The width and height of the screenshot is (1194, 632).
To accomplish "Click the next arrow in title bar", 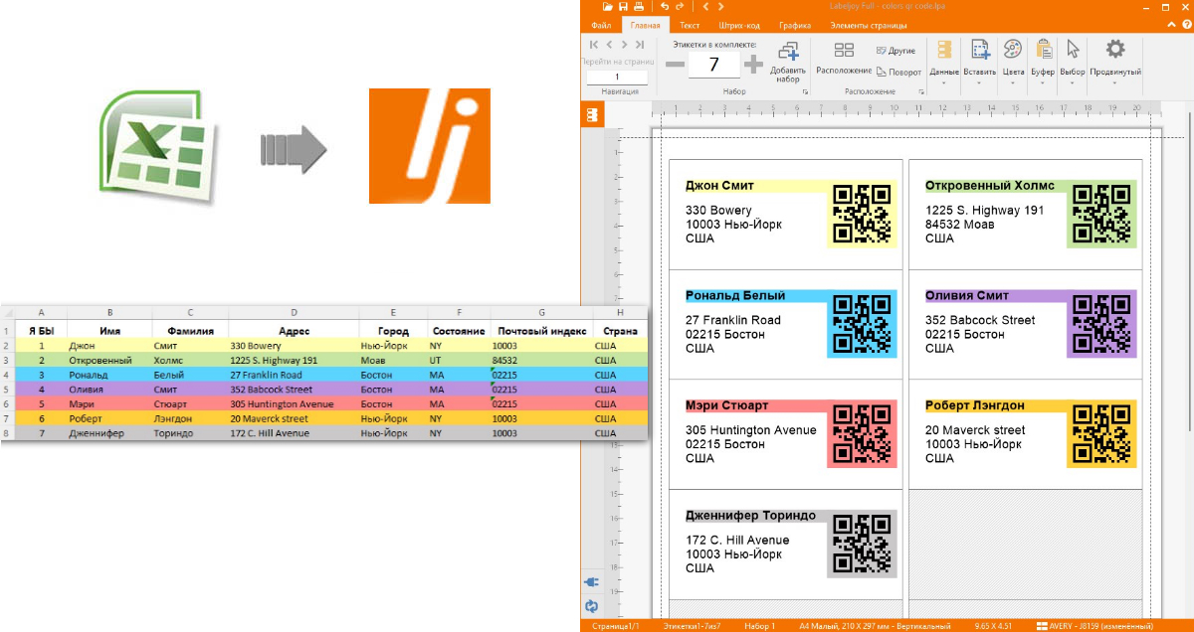I will (719, 7).
